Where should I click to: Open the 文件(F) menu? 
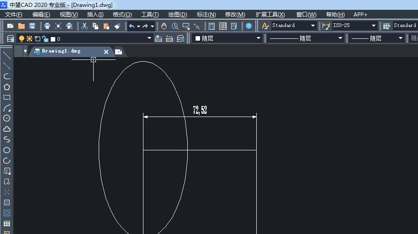tap(13, 15)
